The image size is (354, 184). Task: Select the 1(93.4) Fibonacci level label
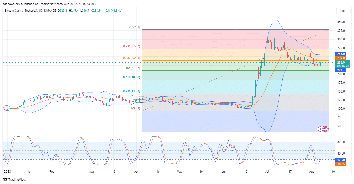[136, 108]
